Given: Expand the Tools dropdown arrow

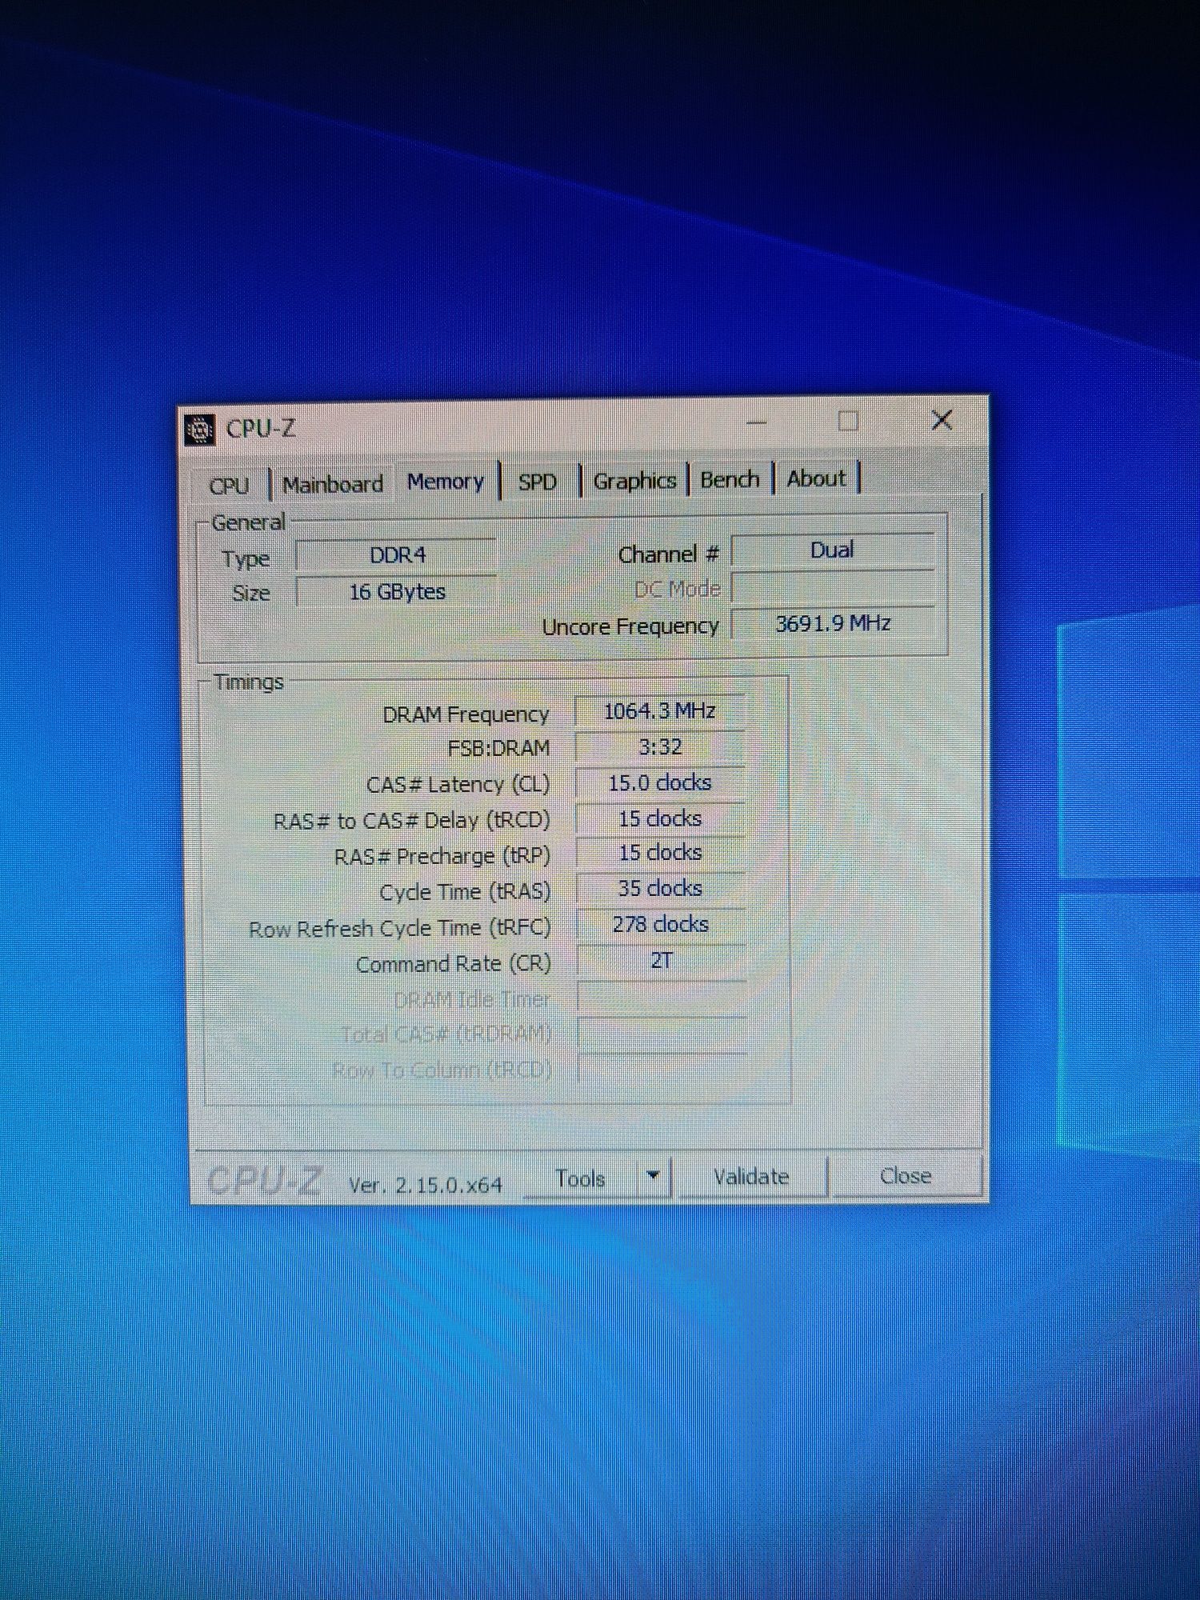Looking at the screenshot, I should (653, 1176).
